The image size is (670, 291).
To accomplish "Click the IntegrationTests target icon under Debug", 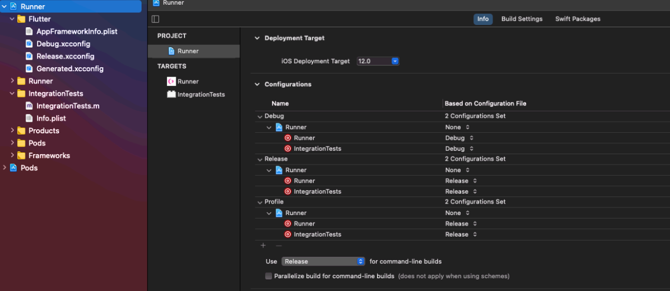I will point(288,148).
